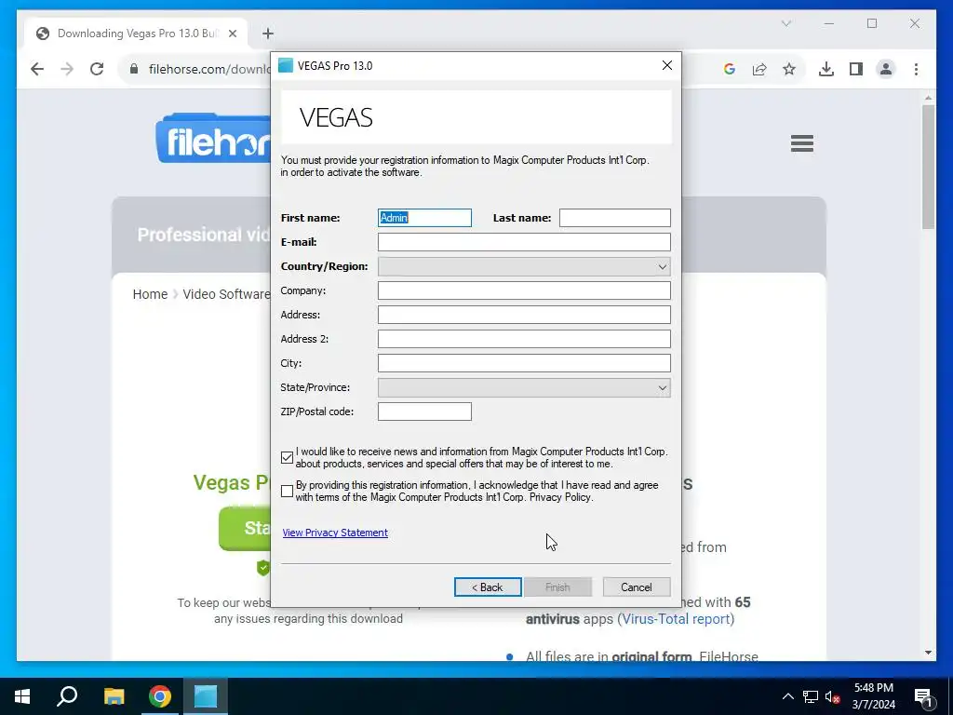This screenshot has width=953, height=715.
Task: Click the green Start Download button
Action: click(x=245, y=528)
